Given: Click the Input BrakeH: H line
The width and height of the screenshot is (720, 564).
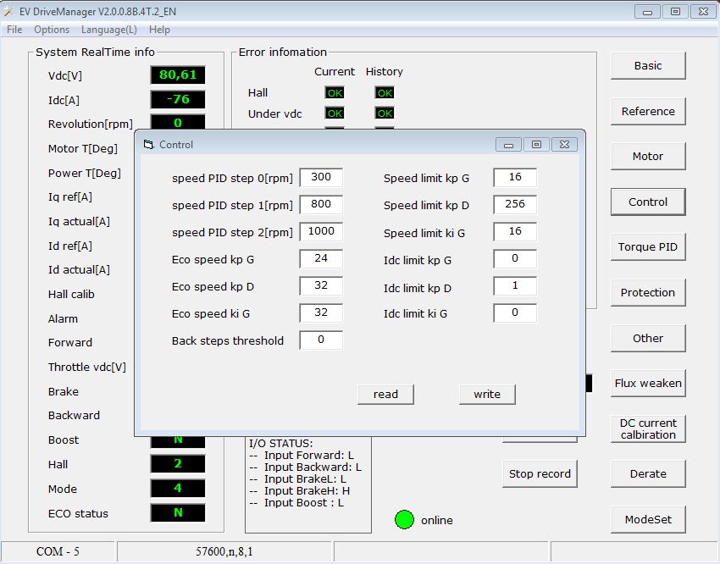Looking at the screenshot, I should point(299,491).
